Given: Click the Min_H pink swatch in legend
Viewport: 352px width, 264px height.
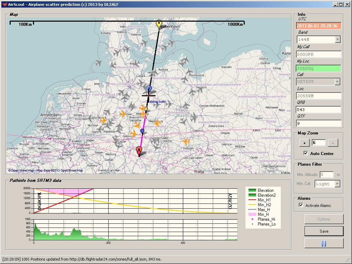Looking at the screenshot, I should [x=252, y=214].
